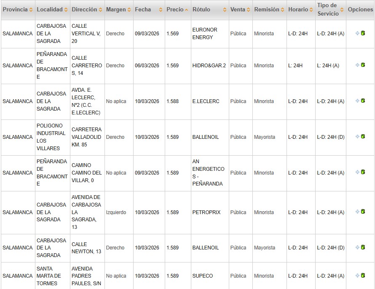Sort by Precio using its arrow
This screenshot has width=375, height=289.
(x=187, y=10)
